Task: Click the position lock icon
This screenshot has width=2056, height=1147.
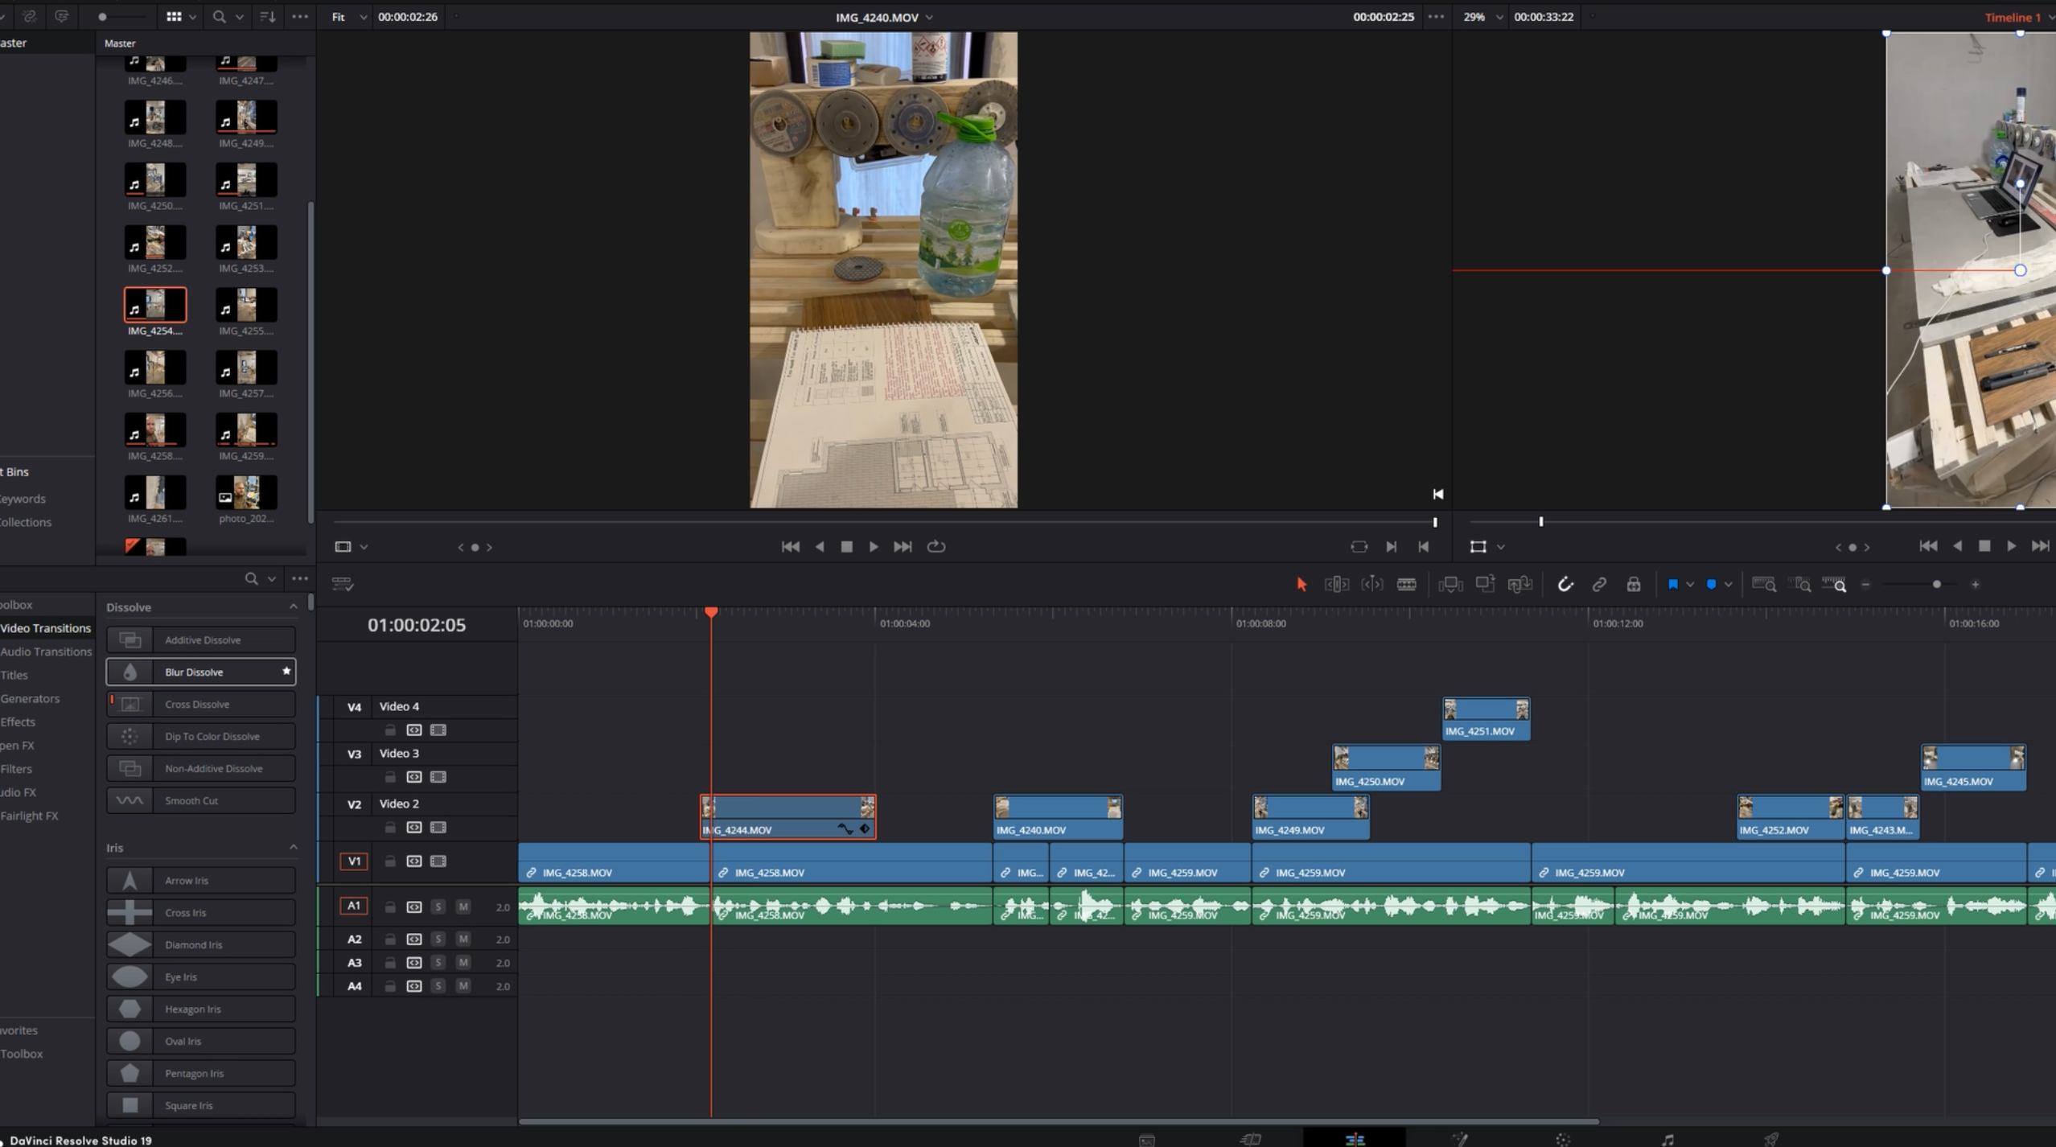Action: pyautogui.click(x=1633, y=585)
